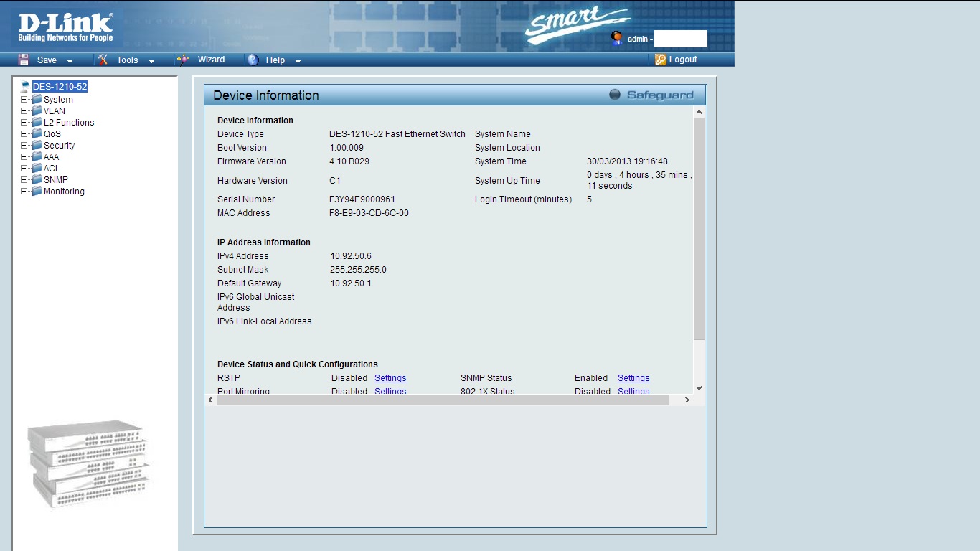The image size is (980, 551).
Task: Expand the System tree folder
Action: point(24,100)
